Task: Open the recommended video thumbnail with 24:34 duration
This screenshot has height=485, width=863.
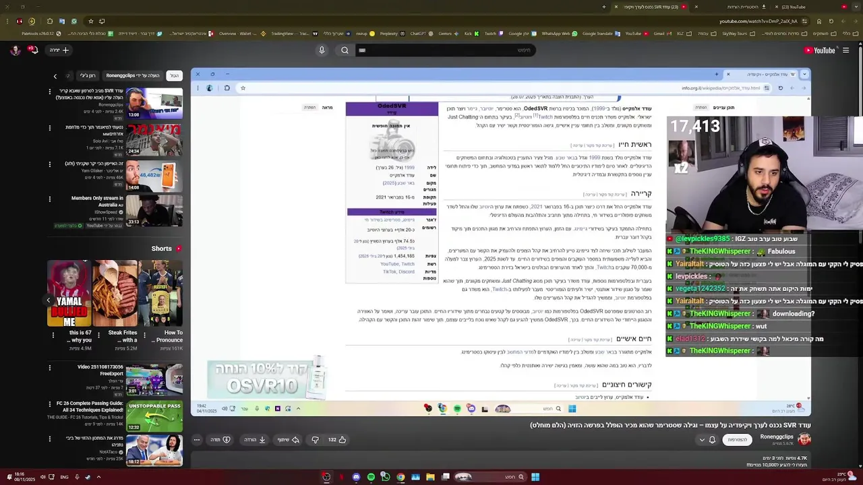Action: [154, 139]
